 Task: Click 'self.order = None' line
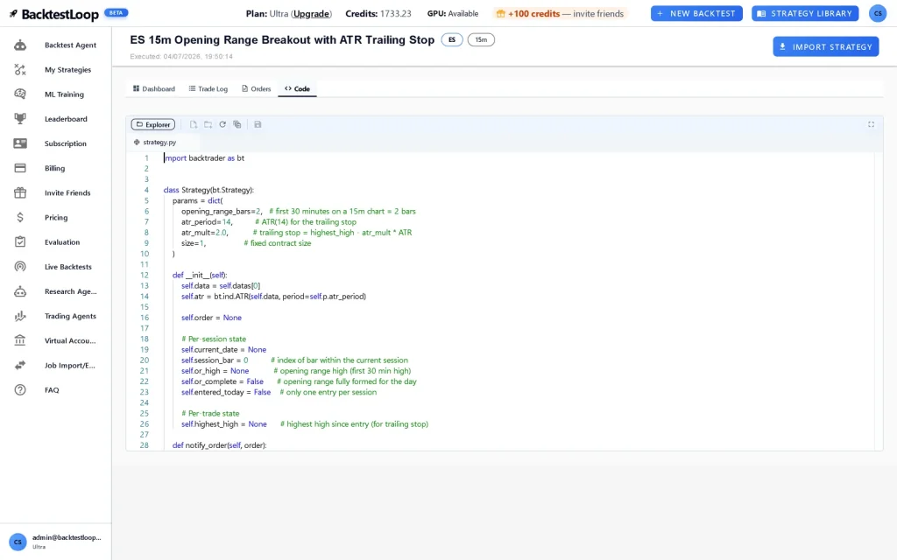coord(211,318)
